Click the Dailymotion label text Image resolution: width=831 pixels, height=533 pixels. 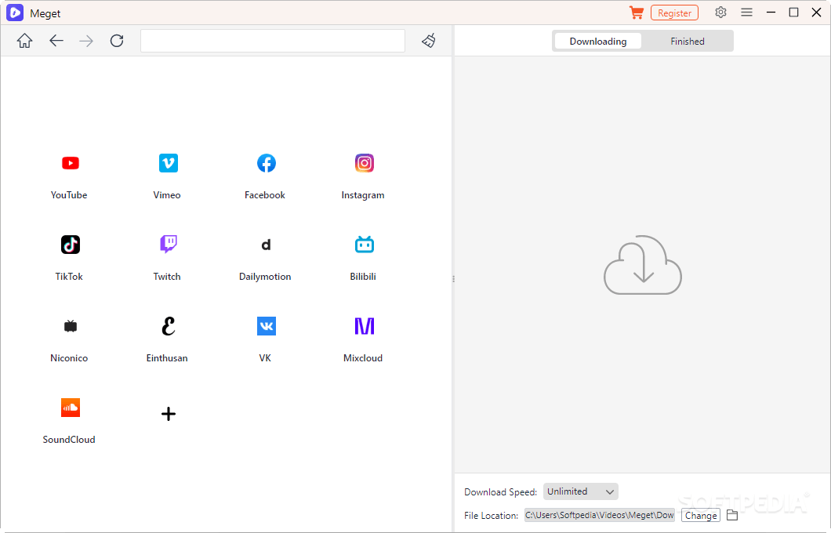coord(265,277)
